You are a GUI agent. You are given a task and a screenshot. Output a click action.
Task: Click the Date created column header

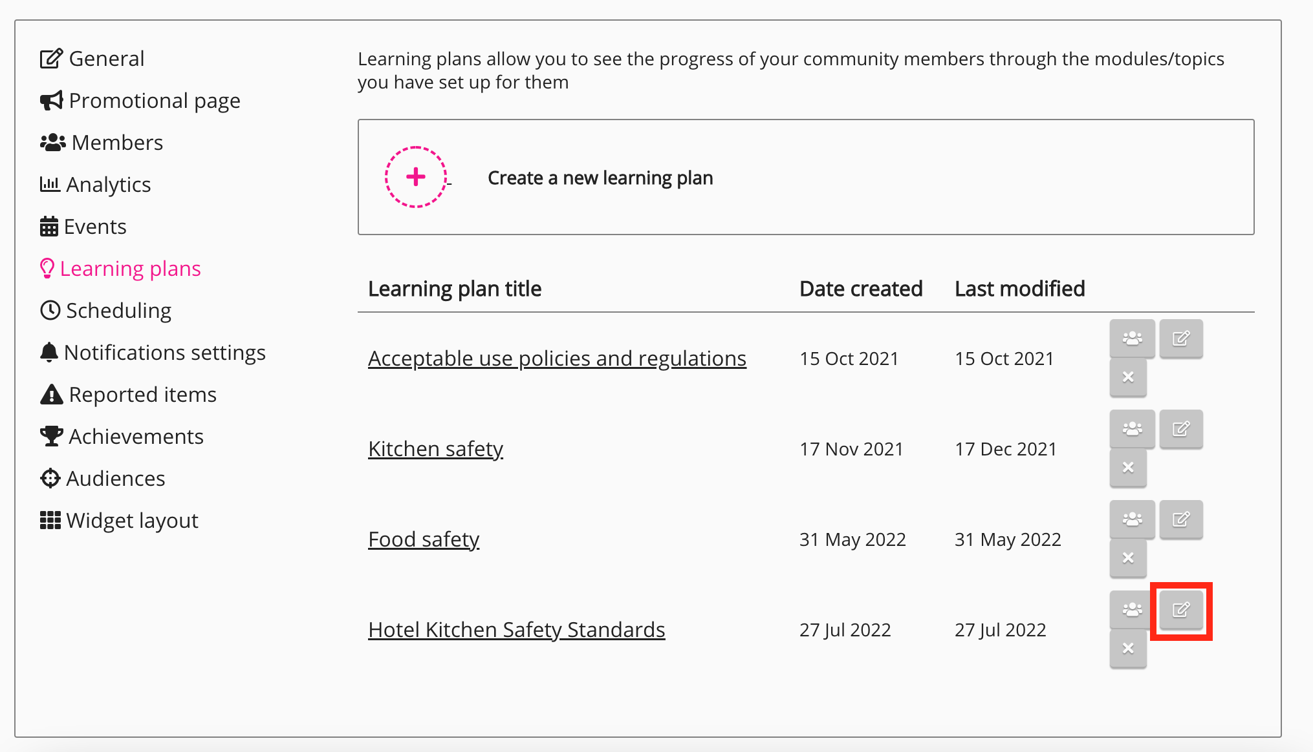point(861,288)
